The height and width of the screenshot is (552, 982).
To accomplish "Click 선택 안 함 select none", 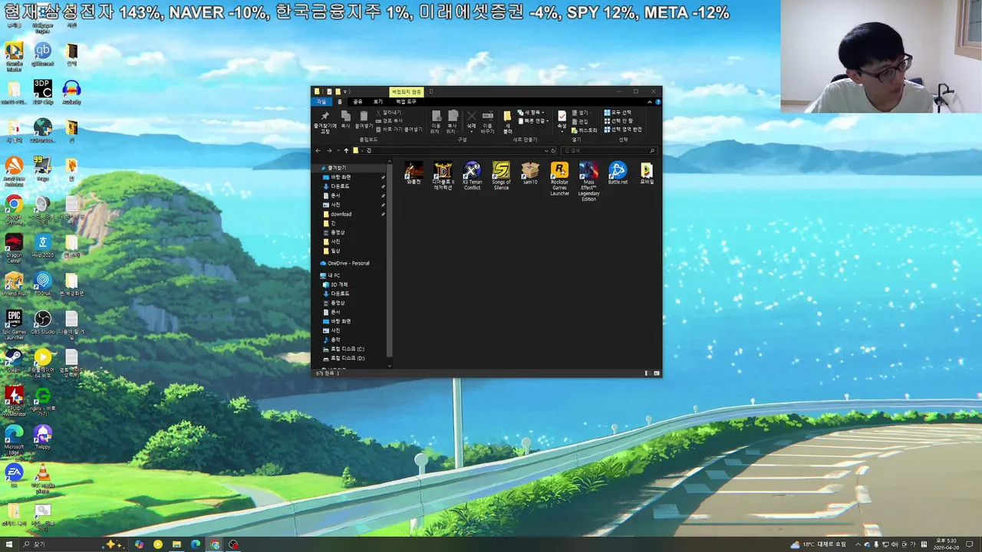I will (x=618, y=121).
